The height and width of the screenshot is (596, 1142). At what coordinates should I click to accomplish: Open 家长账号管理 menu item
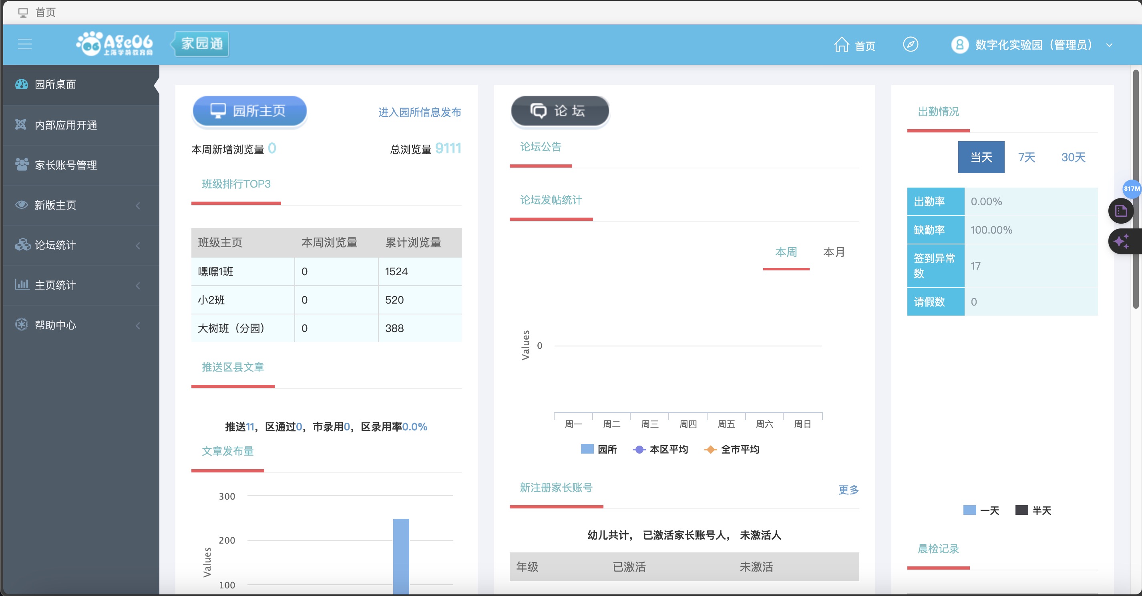tap(81, 165)
